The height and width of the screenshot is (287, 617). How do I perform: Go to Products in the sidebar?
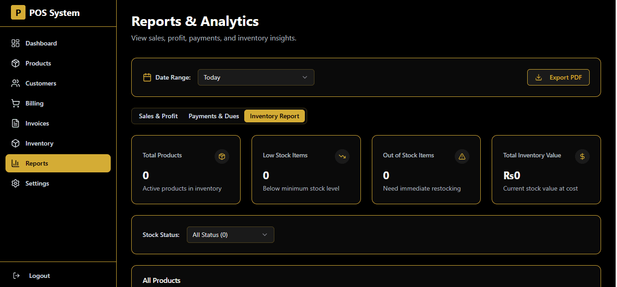pyautogui.click(x=38, y=63)
